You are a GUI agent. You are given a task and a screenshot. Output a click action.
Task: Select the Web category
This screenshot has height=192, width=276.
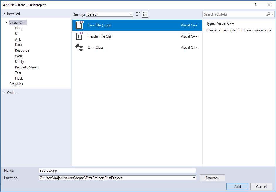pos(18,56)
